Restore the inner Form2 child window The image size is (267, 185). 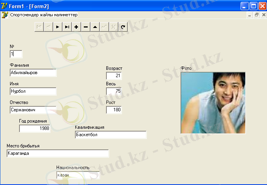[257, 15]
